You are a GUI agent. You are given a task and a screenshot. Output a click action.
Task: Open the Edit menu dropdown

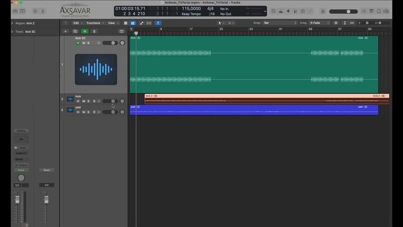(x=77, y=23)
